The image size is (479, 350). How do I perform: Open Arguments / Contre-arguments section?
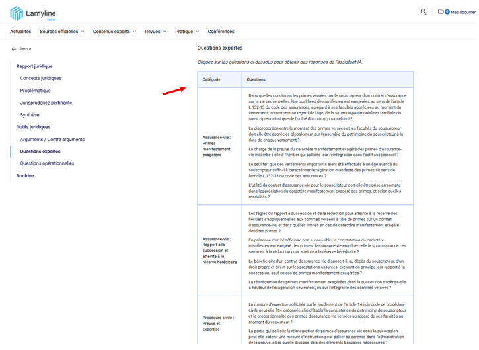[x=52, y=140]
